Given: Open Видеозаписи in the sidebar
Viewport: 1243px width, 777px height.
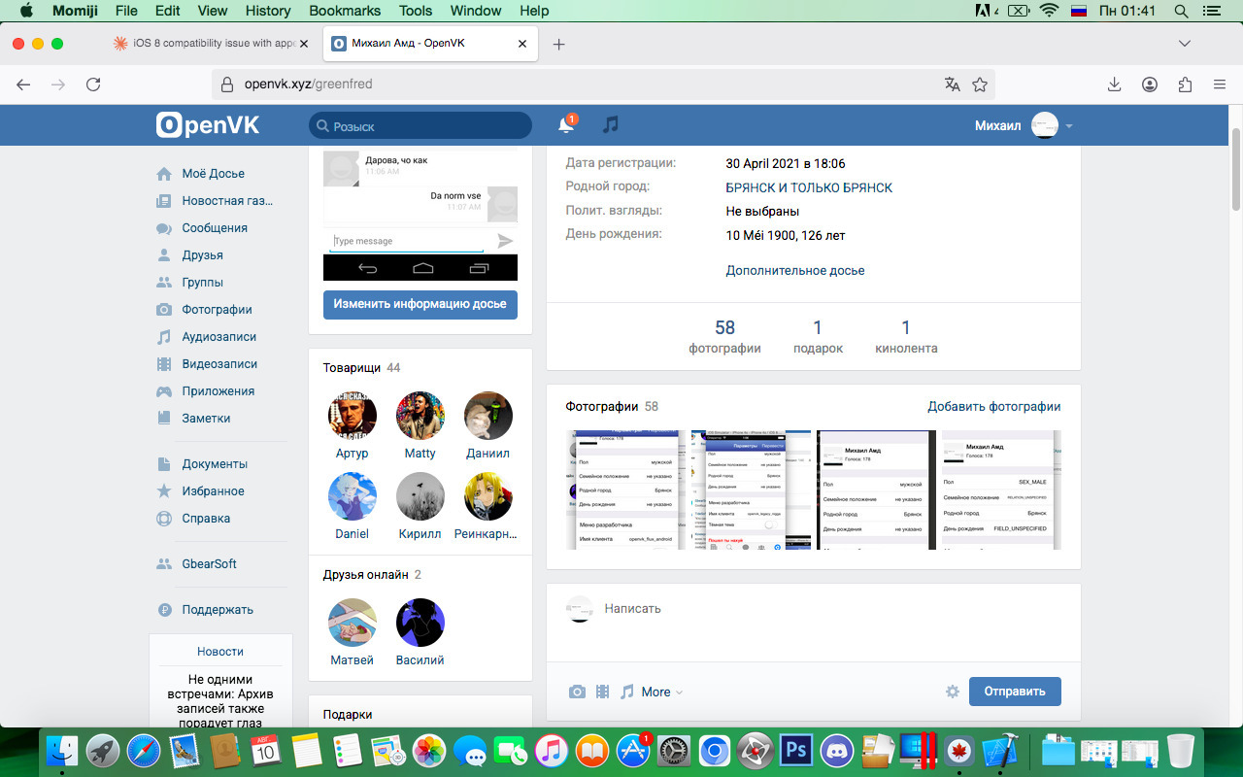Looking at the screenshot, I should click(x=219, y=364).
